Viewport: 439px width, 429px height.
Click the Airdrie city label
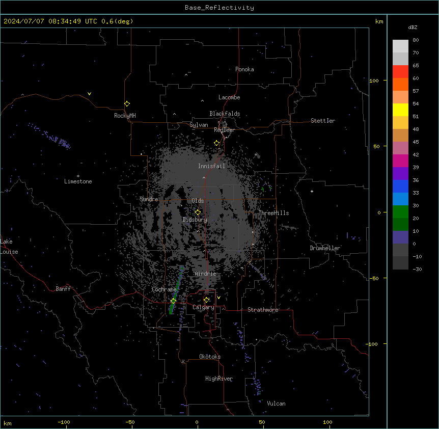[206, 274]
